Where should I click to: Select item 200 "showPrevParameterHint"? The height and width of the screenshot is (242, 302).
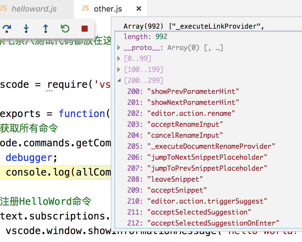pos(183,91)
